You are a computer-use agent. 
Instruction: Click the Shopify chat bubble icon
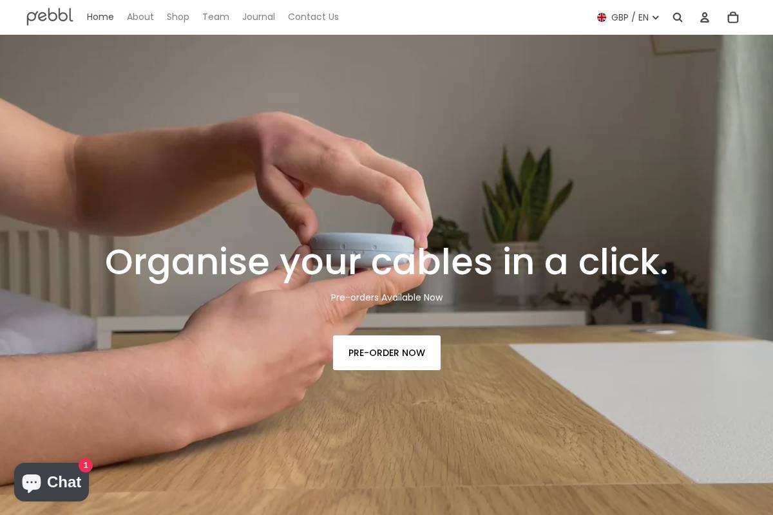(x=31, y=482)
